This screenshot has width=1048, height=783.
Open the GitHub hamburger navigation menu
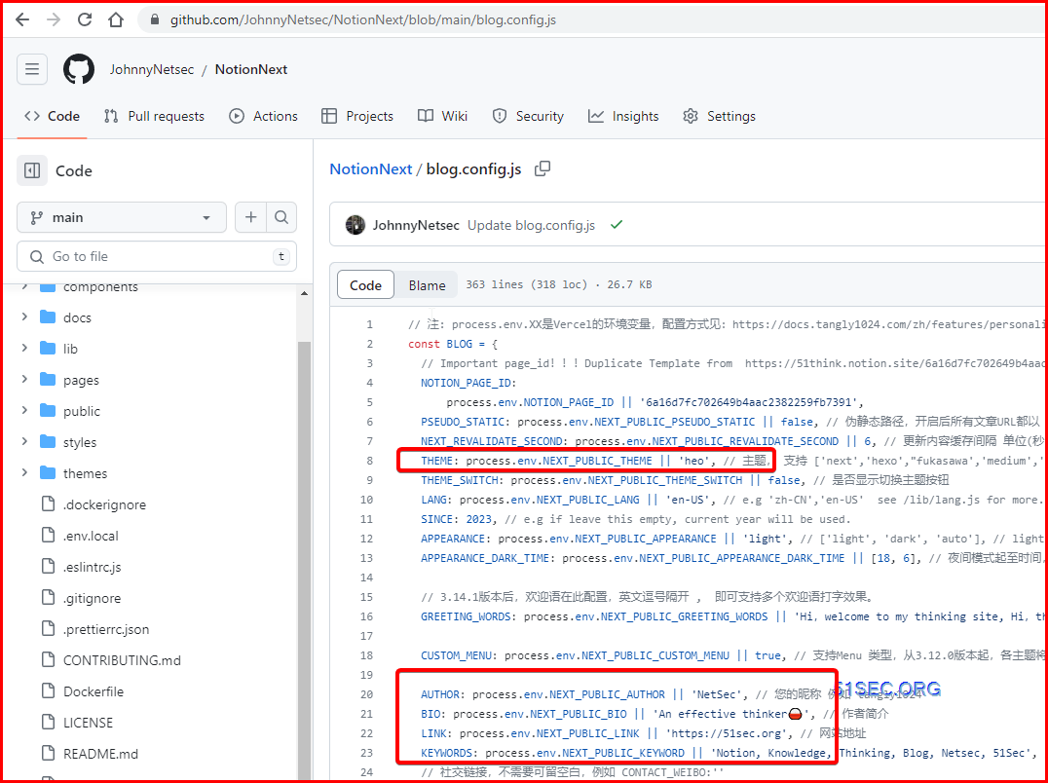(32, 69)
